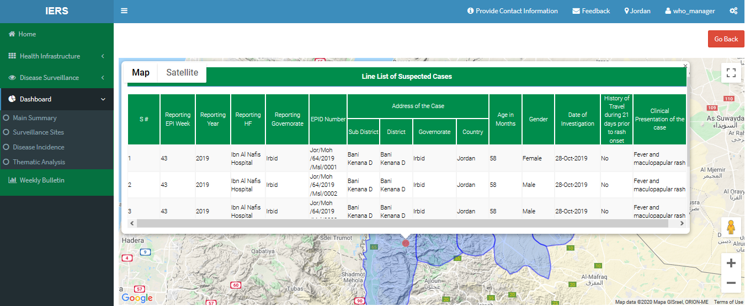The image size is (745, 306).
Task: Switch to the Map view tab
Action: (141, 73)
